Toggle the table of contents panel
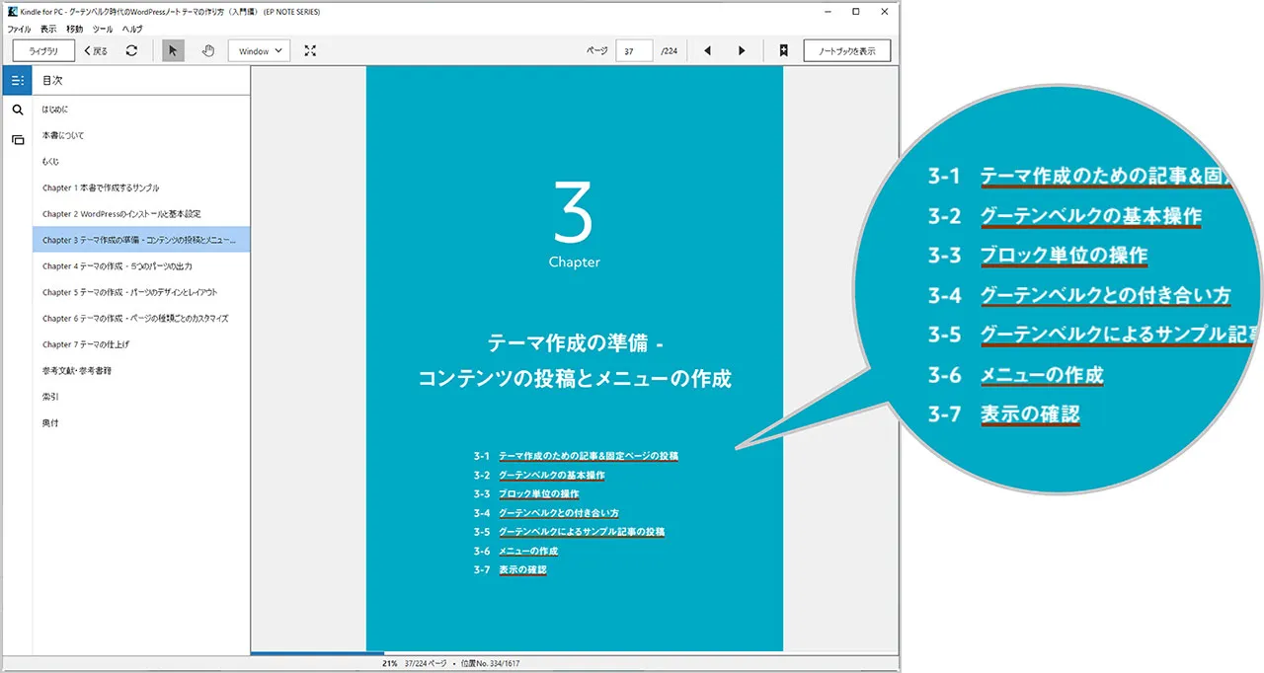Viewport: 1264px width, 673px height. click(x=17, y=81)
